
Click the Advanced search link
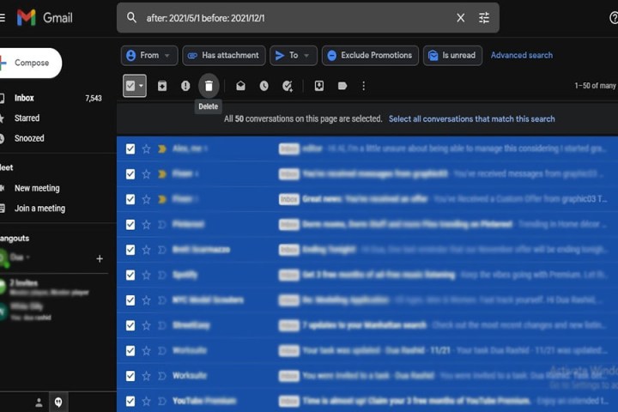521,55
